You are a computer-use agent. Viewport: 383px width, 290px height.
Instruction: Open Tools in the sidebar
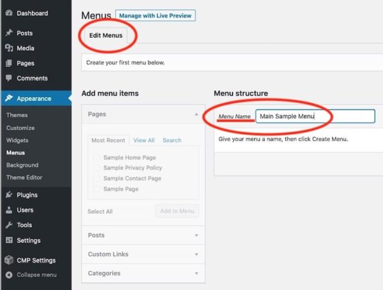click(x=24, y=225)
